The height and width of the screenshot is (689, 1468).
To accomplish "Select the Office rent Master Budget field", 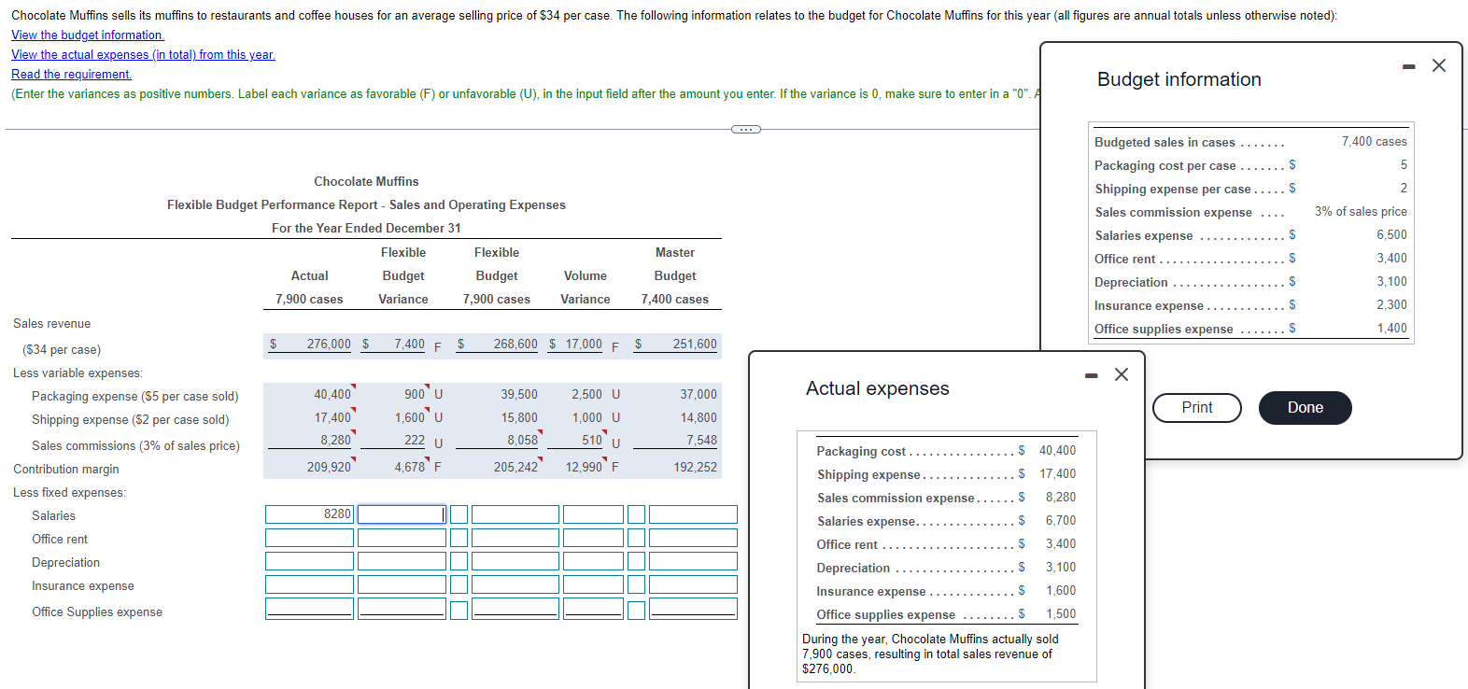I will pyautogui.click(x=693, y=538).
